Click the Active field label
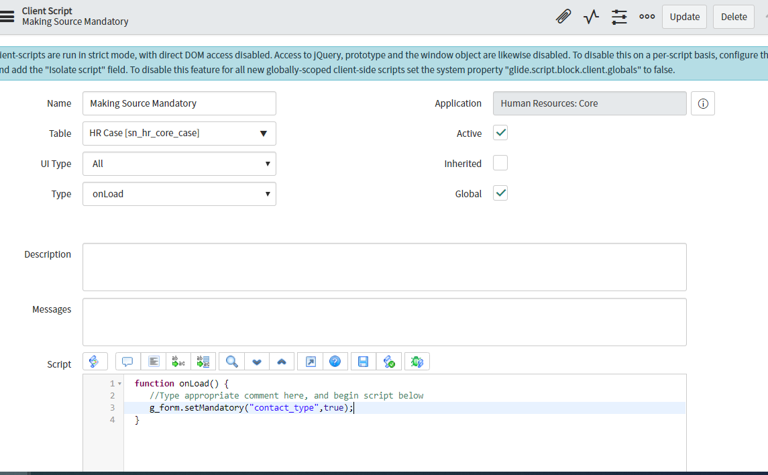768x475 pixels. point(469,134)
